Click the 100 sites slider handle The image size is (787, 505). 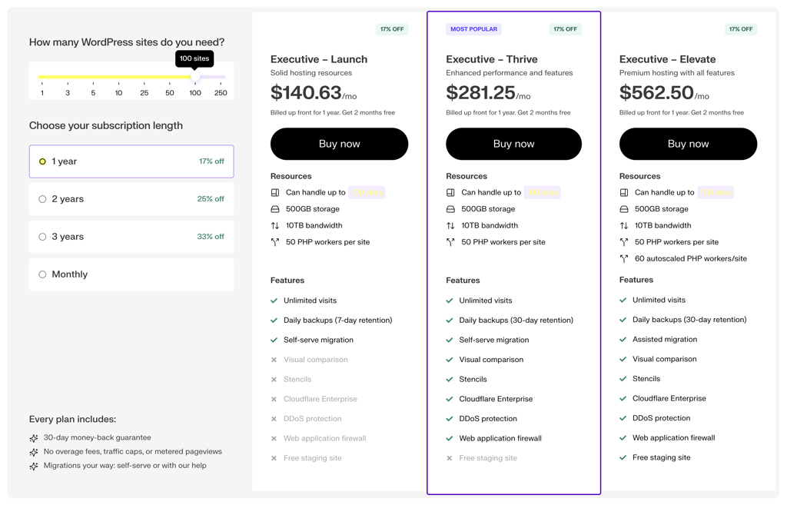pos(194,76)
